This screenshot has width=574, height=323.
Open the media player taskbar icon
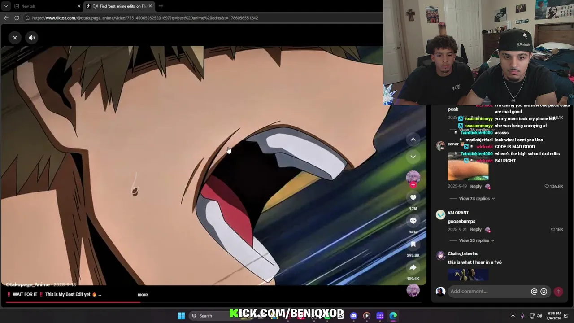[367, 316]
